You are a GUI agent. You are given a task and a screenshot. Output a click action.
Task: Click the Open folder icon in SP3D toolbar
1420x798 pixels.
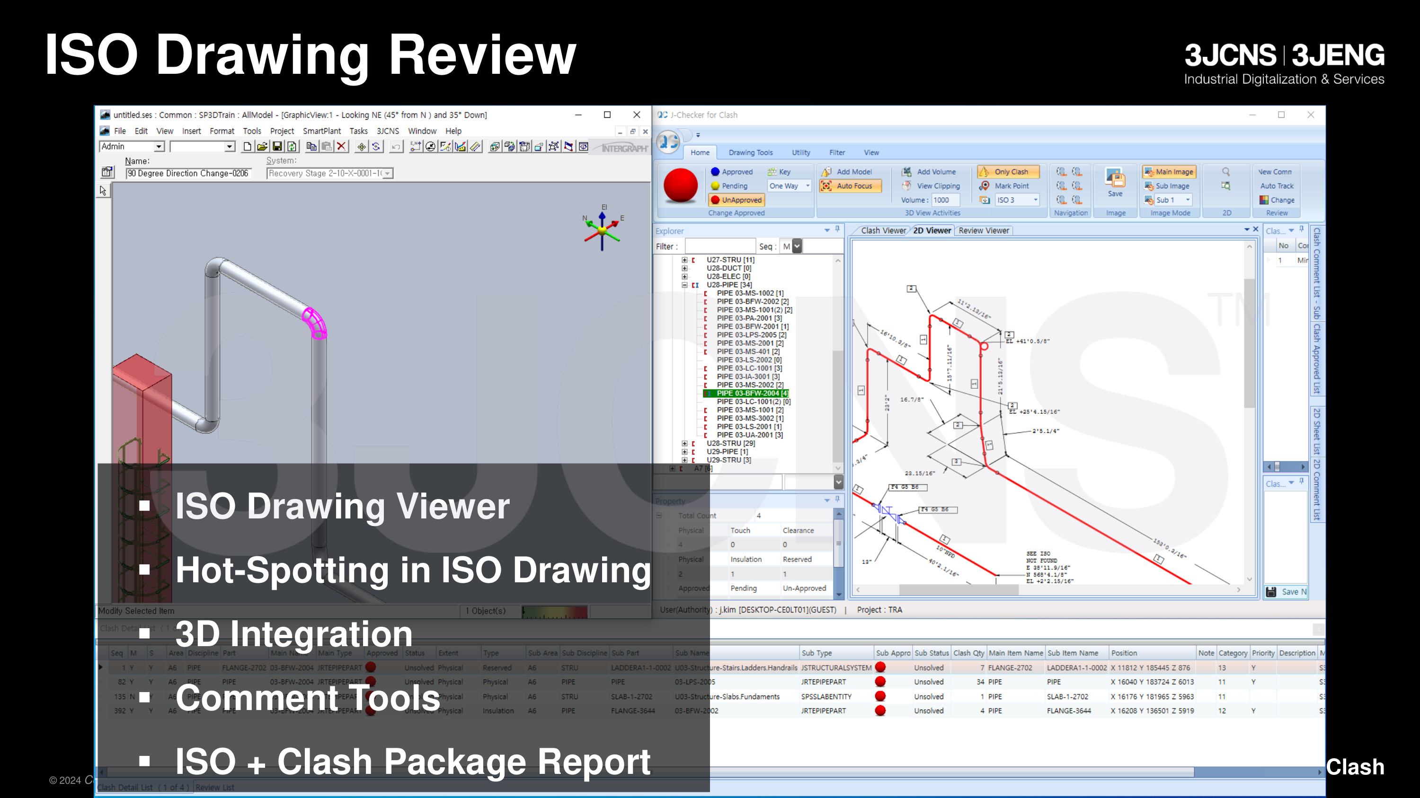click(x=262, y=147)
